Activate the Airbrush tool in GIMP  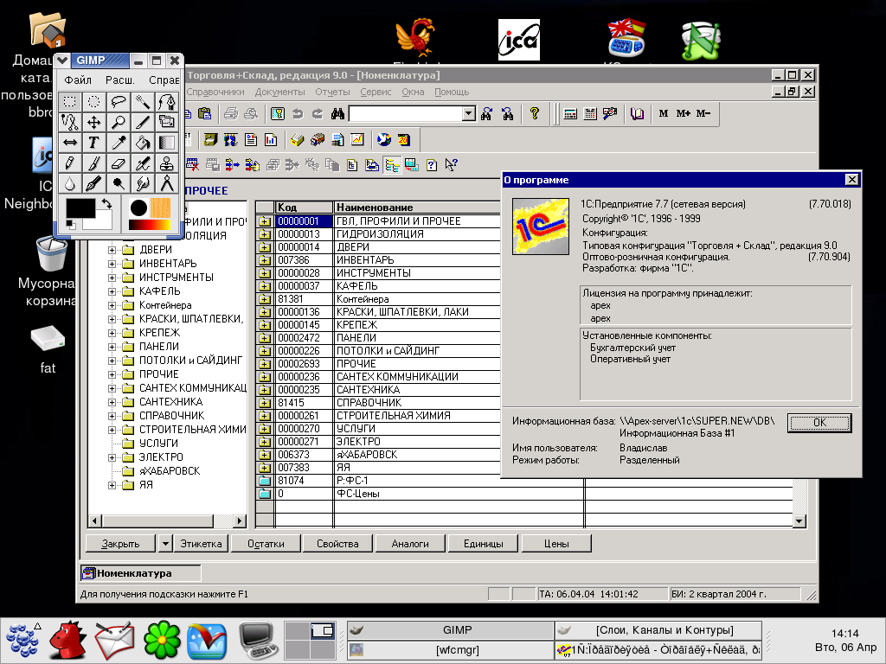click(x=143, y=163)
